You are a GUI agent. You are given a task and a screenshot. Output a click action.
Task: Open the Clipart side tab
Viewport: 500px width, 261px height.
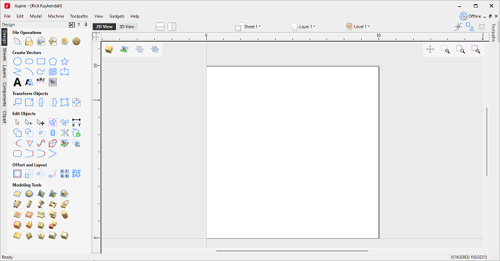4,117
